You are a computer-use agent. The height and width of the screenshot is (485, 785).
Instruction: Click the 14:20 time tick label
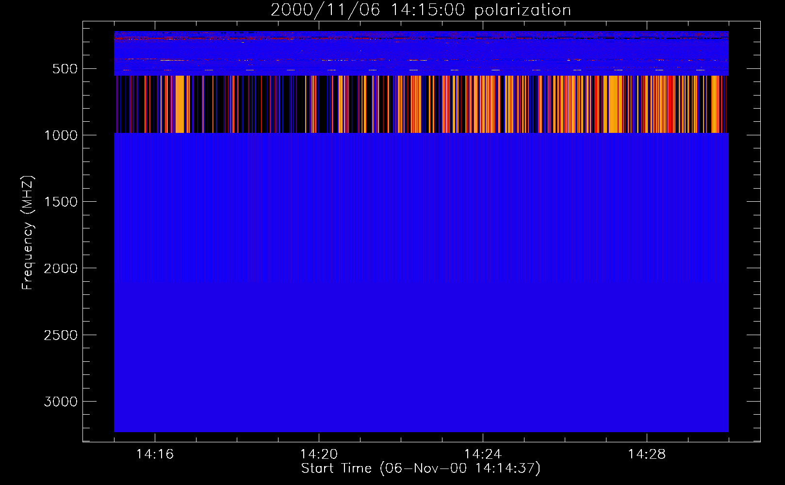319,454
